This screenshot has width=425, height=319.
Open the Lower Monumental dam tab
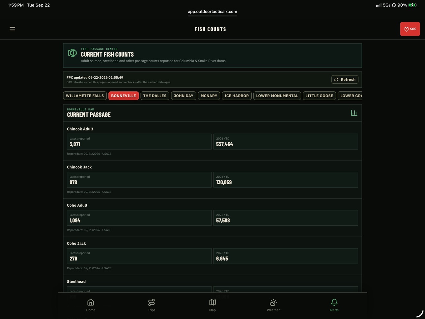tap(277, 96)
